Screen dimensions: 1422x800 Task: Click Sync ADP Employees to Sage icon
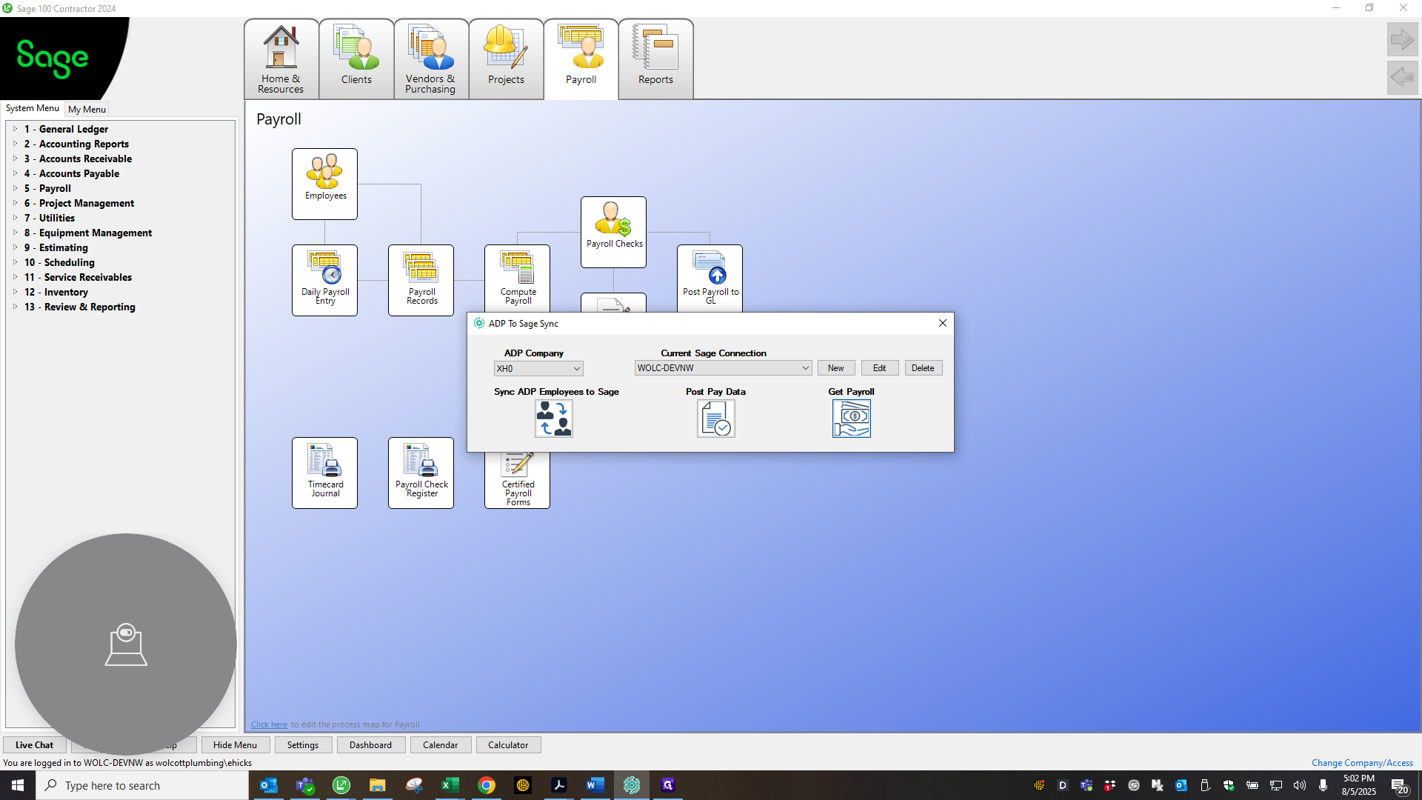pyautogui.click(x=554, y=419)
